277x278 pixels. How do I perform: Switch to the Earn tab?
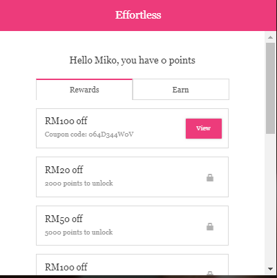click(181, 90)
